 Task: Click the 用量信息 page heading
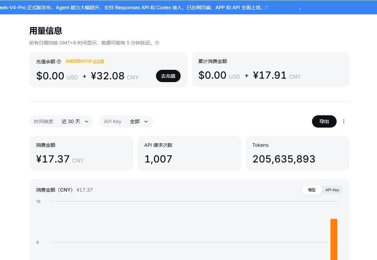pyautogui.click(x=46, y=31)
